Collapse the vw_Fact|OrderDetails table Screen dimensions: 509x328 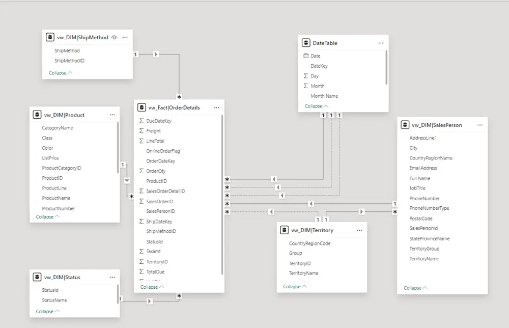[152, 287]
